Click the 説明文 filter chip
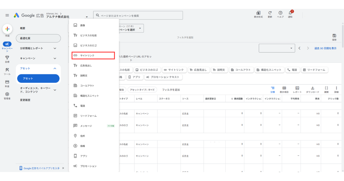 click(x=220, y=70)
